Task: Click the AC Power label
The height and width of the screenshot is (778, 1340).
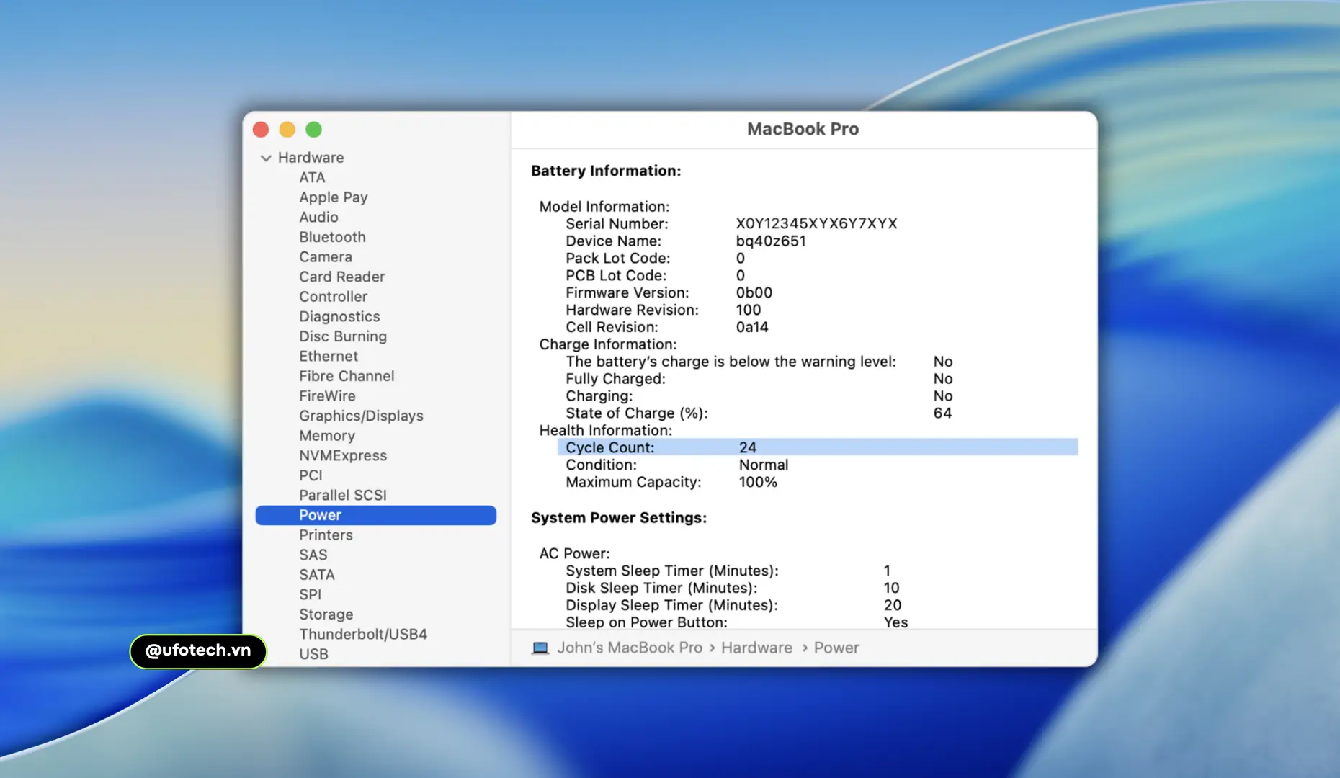Action: click(x=574, y=554)
